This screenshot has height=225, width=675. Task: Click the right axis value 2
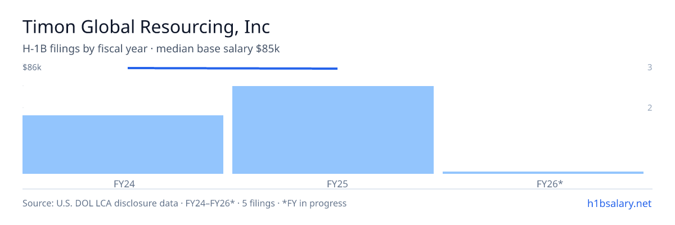[x=650, y=108]
